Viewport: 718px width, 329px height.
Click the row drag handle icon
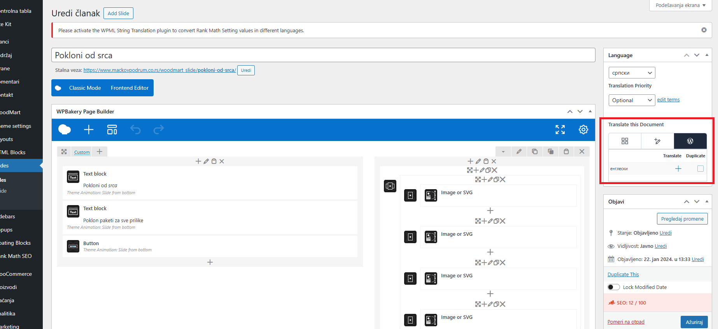click(x=64, y=151)
